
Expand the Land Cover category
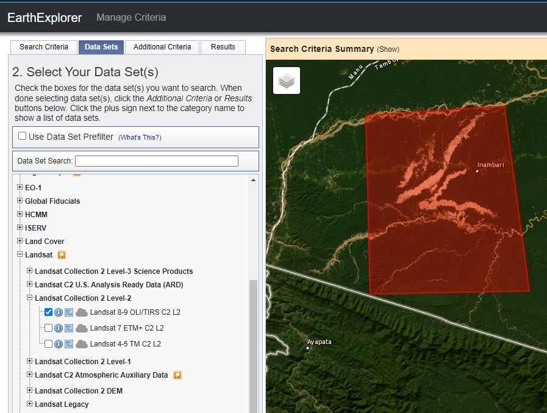coord(20,241)
